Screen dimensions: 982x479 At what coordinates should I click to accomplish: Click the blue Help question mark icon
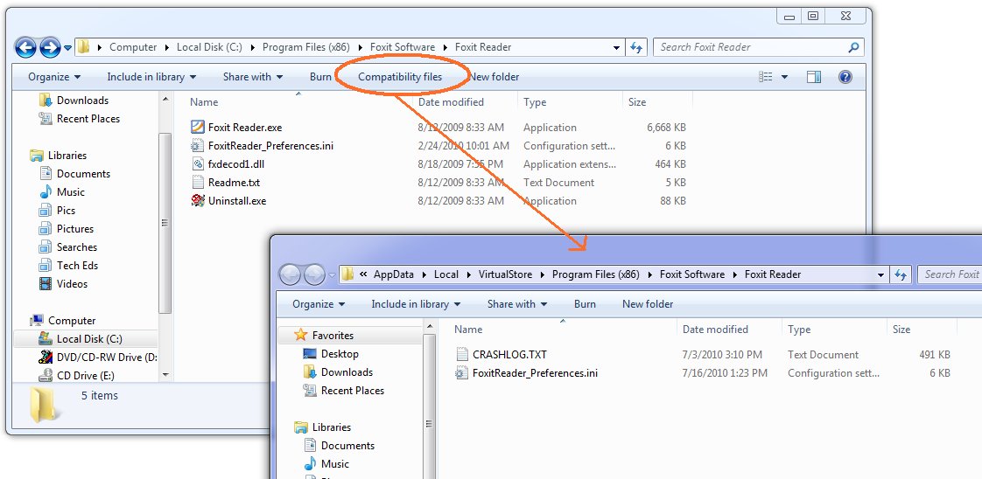point(845,77)
